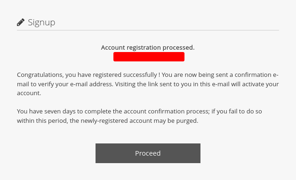Click the phrase 'registered successfully'

tap(125, 75)
